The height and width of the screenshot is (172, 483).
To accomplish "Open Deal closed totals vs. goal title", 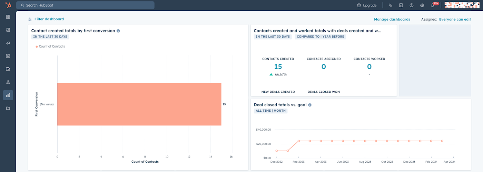I will [x=280, y=105].
